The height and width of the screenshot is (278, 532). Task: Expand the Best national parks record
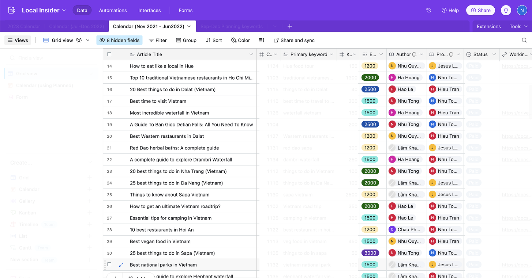click(x=121, y=265)
